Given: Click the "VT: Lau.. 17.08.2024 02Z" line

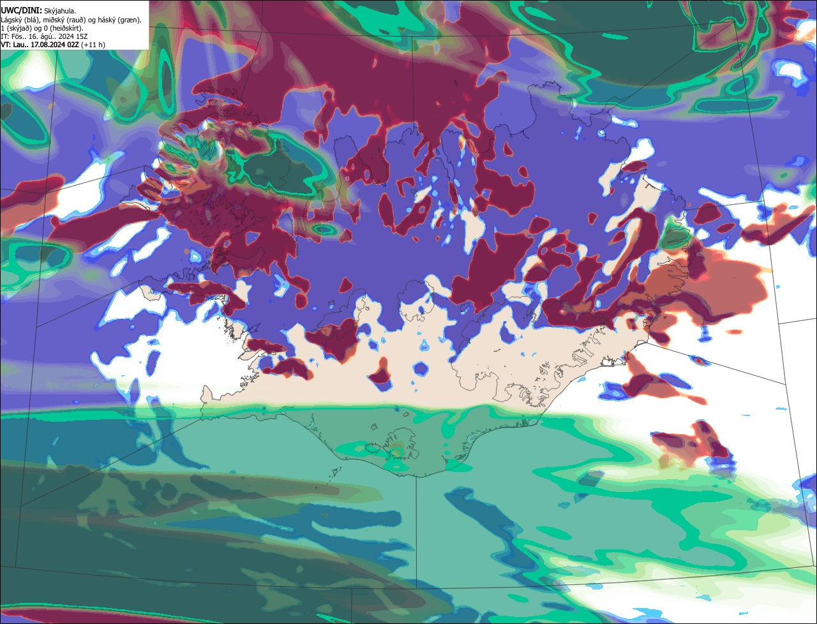Looking at the screenshot, I should click(x=53, y=44).
